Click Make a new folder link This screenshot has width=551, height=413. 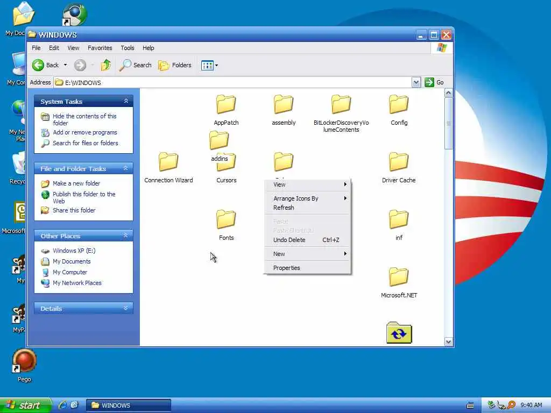[x=76, y=183]
